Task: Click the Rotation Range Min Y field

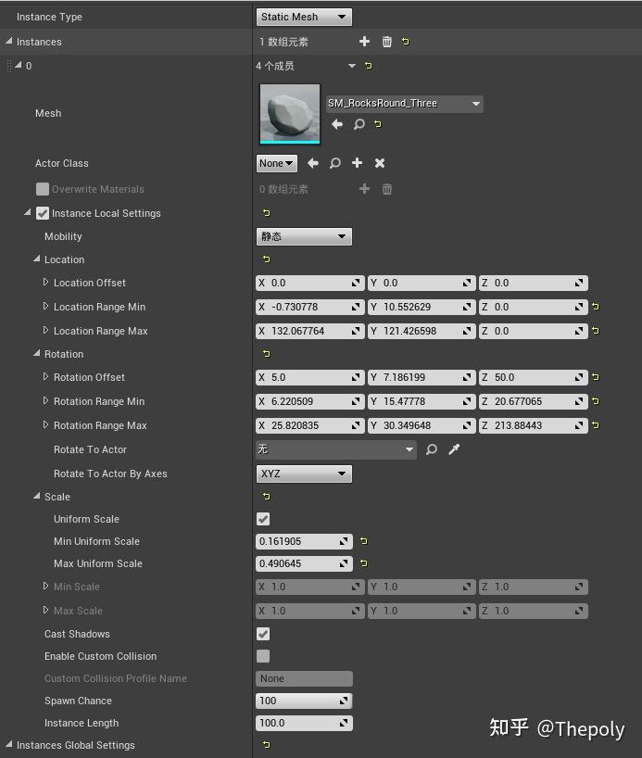Action: (422, 401)
